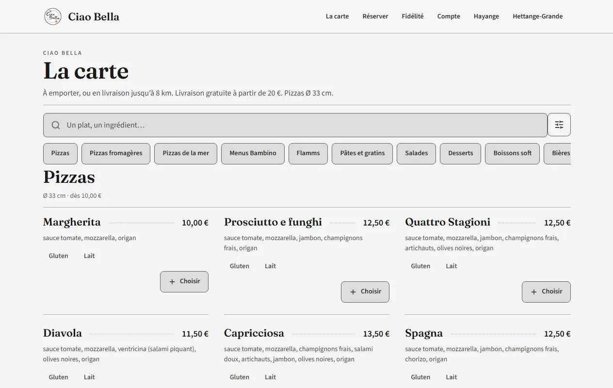Click the Capricciosa pizza title

(x=254, y=333)
